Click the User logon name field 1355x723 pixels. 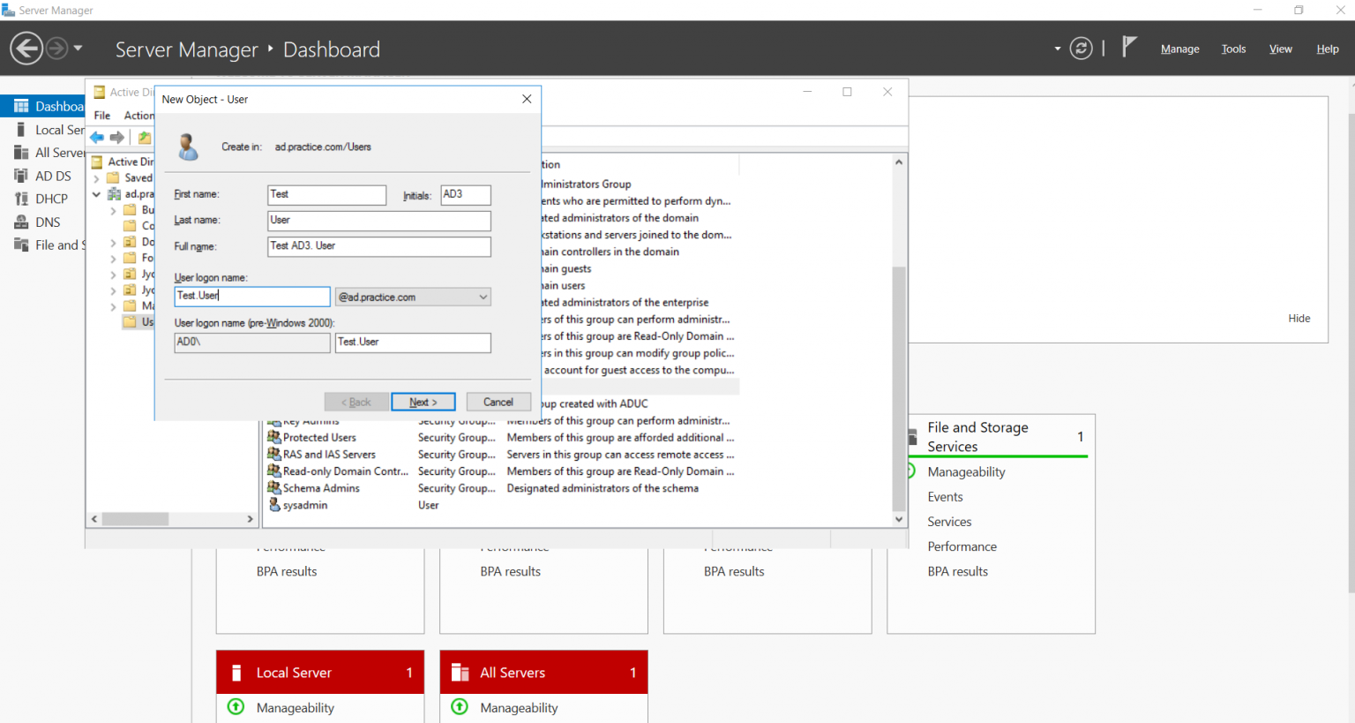[x=252, y=297]
